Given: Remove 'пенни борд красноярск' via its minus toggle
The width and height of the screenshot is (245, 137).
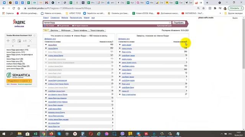Looking at the screenshot, I should coord(46,59).
